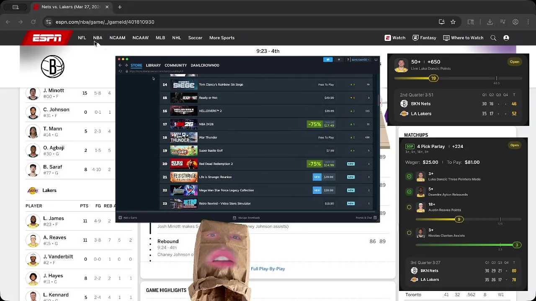Image resolution: width=536 pixels, height=301 pixels.
Task: Open Manage Downloads in Steam
Action: (x=246, y=217)
